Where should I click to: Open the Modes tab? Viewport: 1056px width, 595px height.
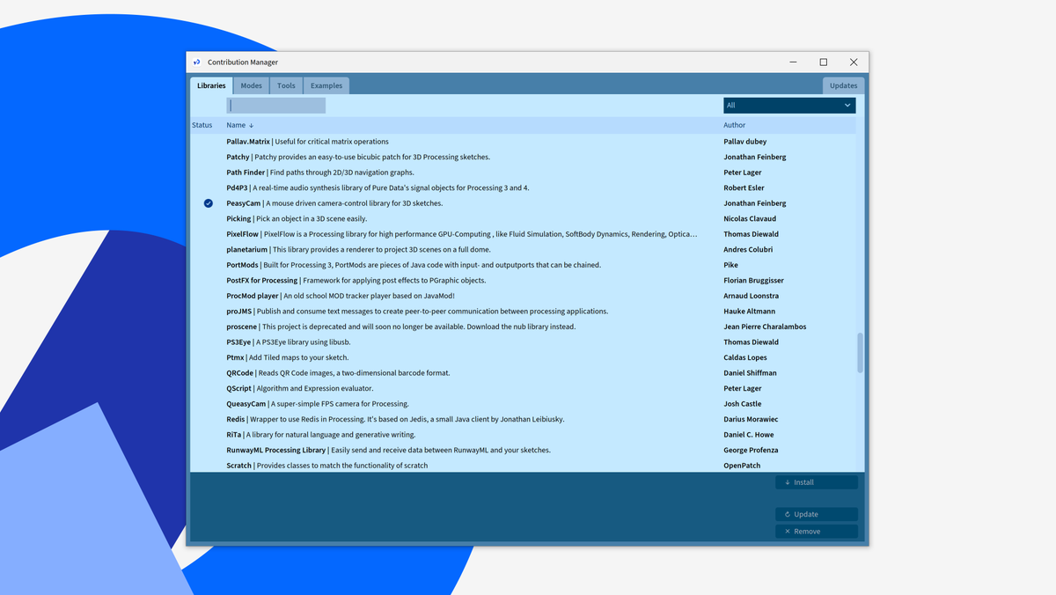(252, 85)
